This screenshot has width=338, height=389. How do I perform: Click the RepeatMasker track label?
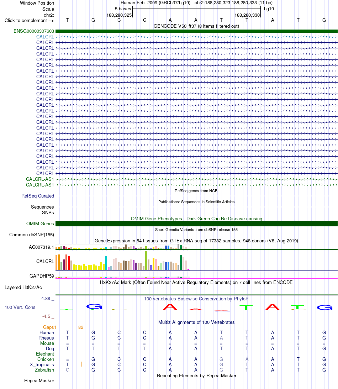[x=39, y=380]
